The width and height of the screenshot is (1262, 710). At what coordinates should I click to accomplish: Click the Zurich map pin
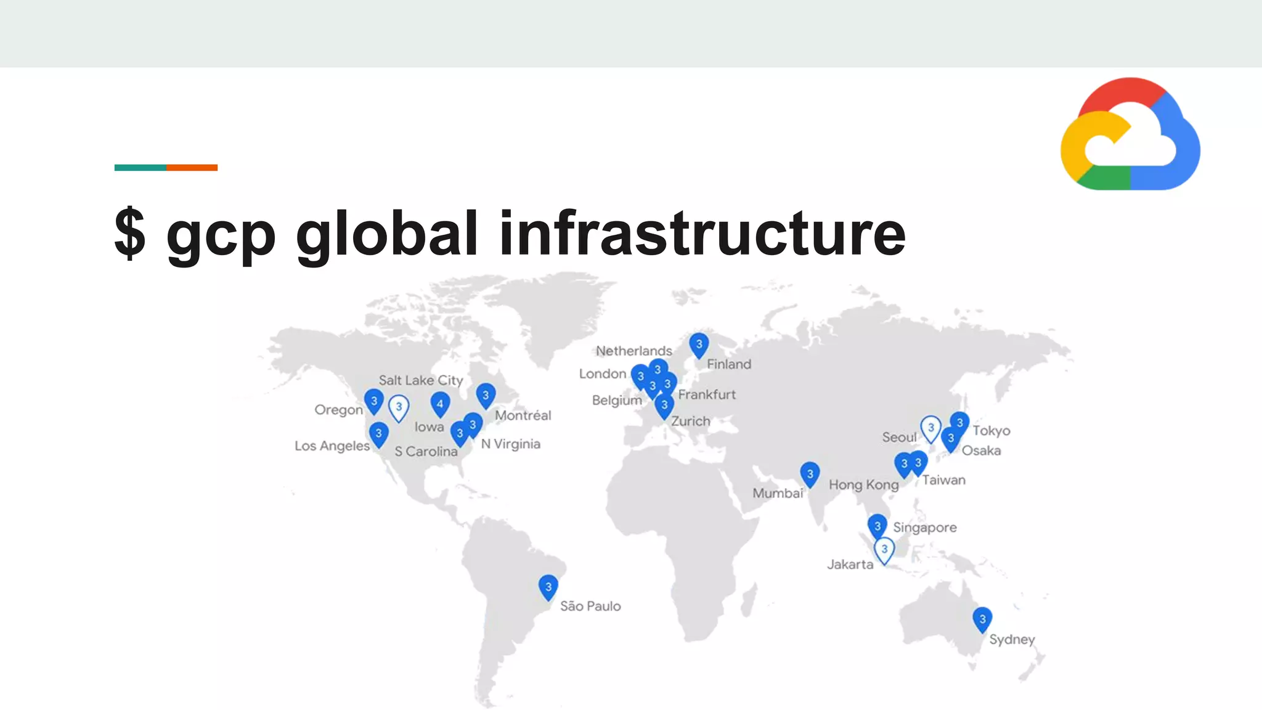(664, 407)
